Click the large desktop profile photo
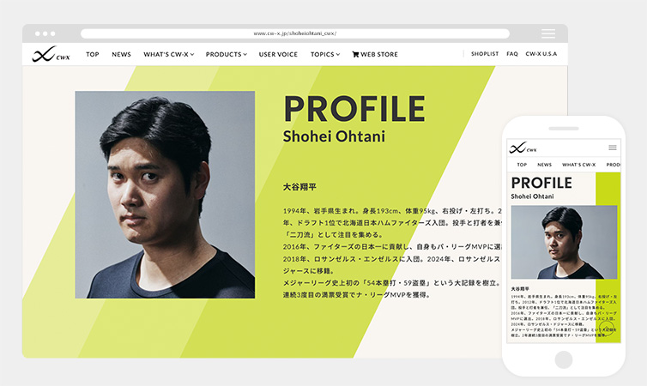This screenshot has width=647, height=386. (x=165, y=195)
